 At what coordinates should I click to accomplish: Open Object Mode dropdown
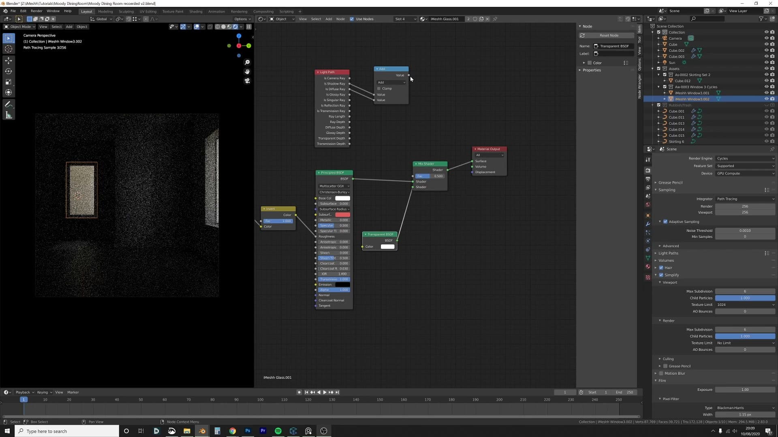coord(19,27)
